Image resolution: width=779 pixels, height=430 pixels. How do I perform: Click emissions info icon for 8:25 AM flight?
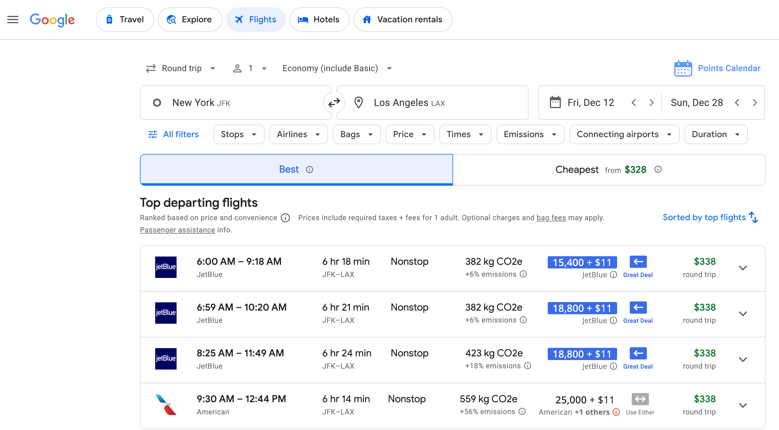pyautogui.click(x=528, y=366)
